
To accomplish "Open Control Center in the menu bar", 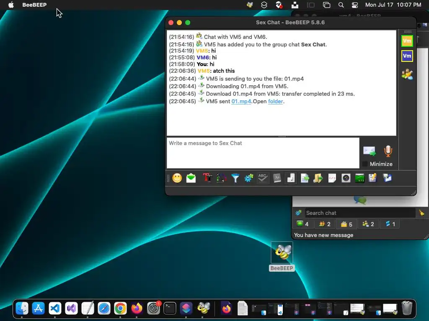I will 354,5.
